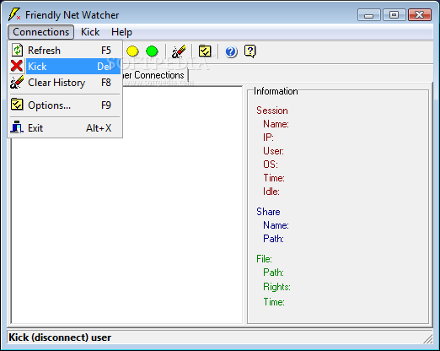Close the Friendly Net Watcher window

click(419, 15)
